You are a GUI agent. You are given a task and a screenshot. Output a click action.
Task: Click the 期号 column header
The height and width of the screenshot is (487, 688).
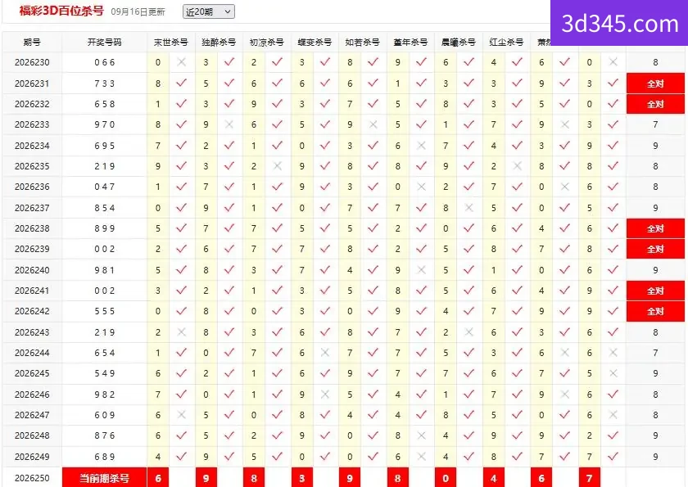[32, 42]
